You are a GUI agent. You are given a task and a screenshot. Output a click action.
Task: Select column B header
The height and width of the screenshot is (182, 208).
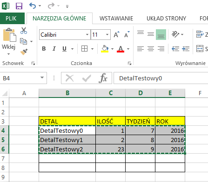[x=67, y=93]
